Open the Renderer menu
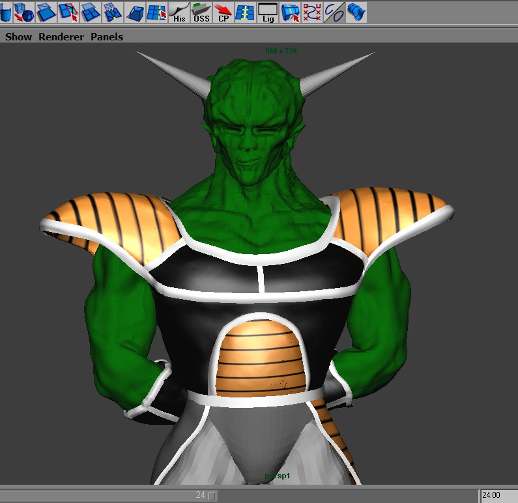This screenshot has height=503, width=518. click(61, 36)
